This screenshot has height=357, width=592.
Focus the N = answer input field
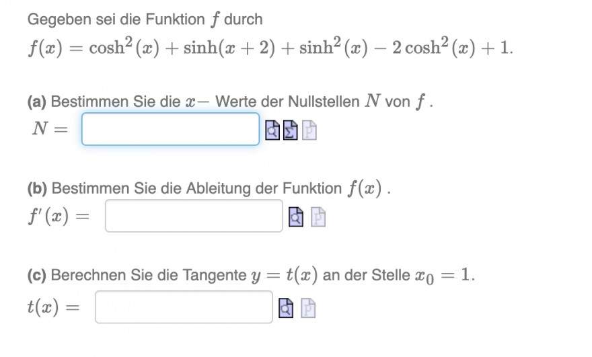pyautogui.click(x=171, y=129)
